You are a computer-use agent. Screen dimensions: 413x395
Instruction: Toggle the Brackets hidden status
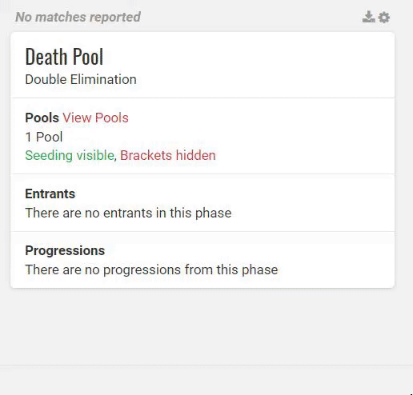[x=168, y=155]
